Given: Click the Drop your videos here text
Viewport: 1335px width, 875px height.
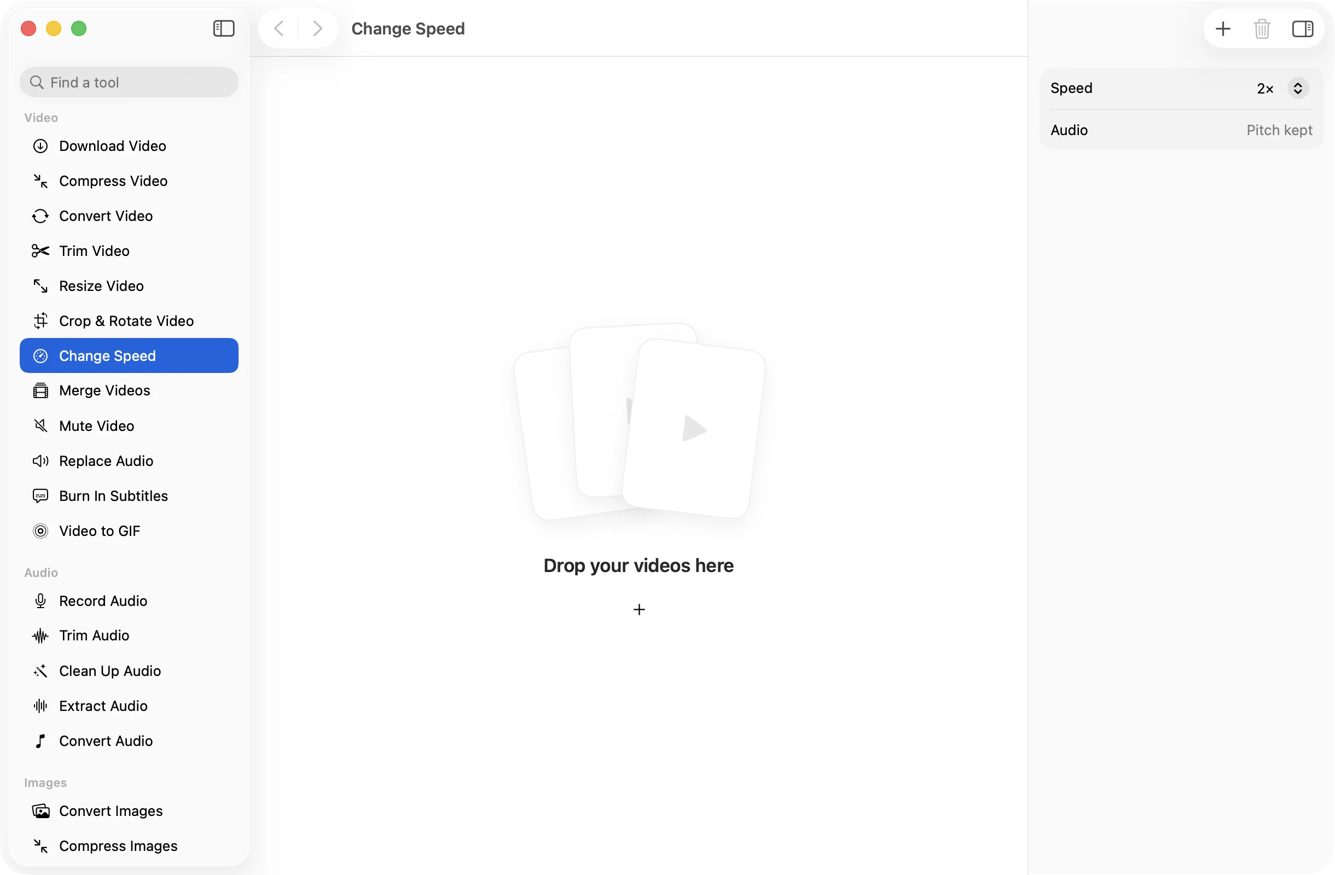Looking at the screenshot, I should point(639,565).
